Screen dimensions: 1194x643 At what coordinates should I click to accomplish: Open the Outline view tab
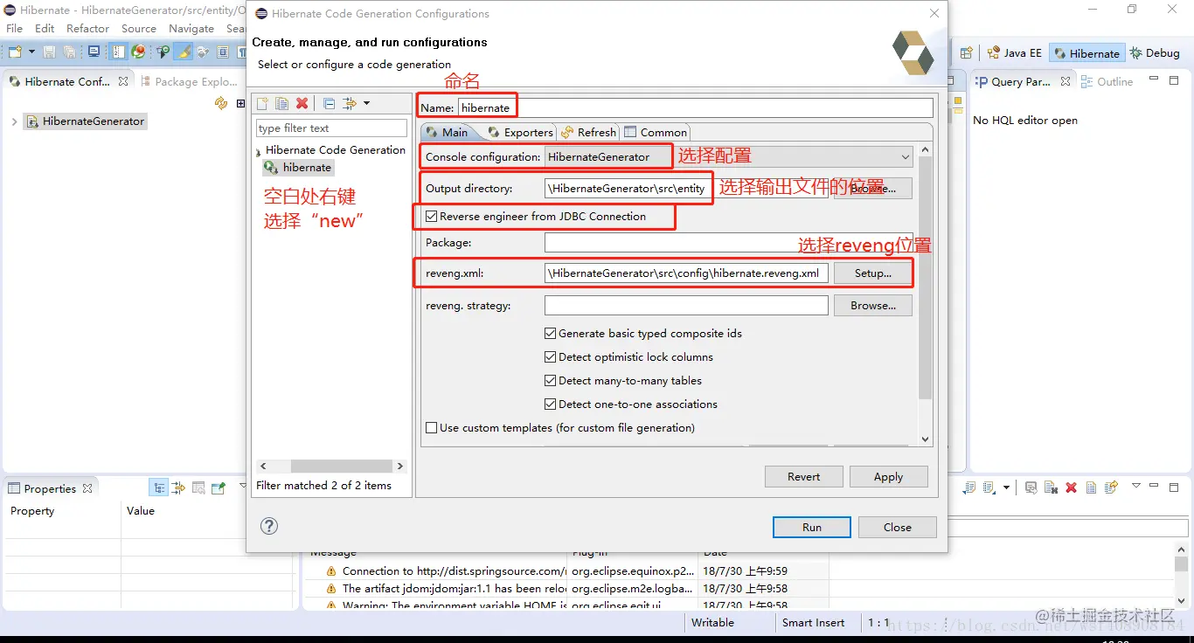(x=1107, y=81)
